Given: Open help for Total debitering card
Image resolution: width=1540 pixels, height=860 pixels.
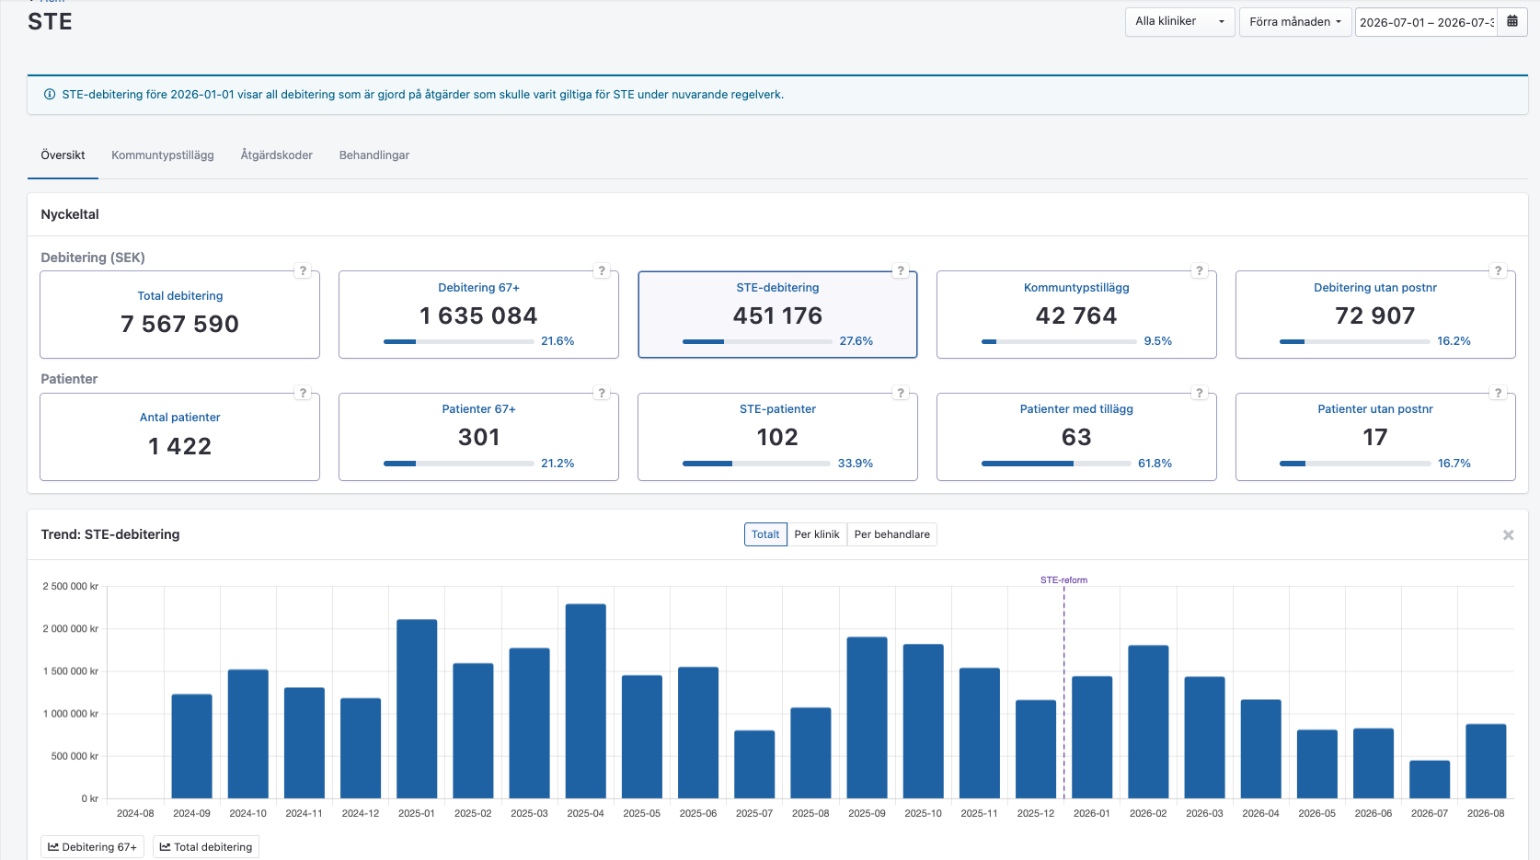Looking at the screenshot, I should pos(303,270).
